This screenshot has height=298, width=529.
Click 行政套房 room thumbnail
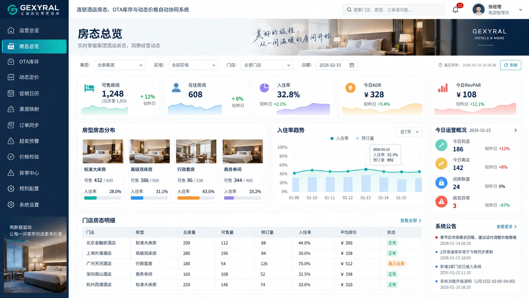[196, 151]
